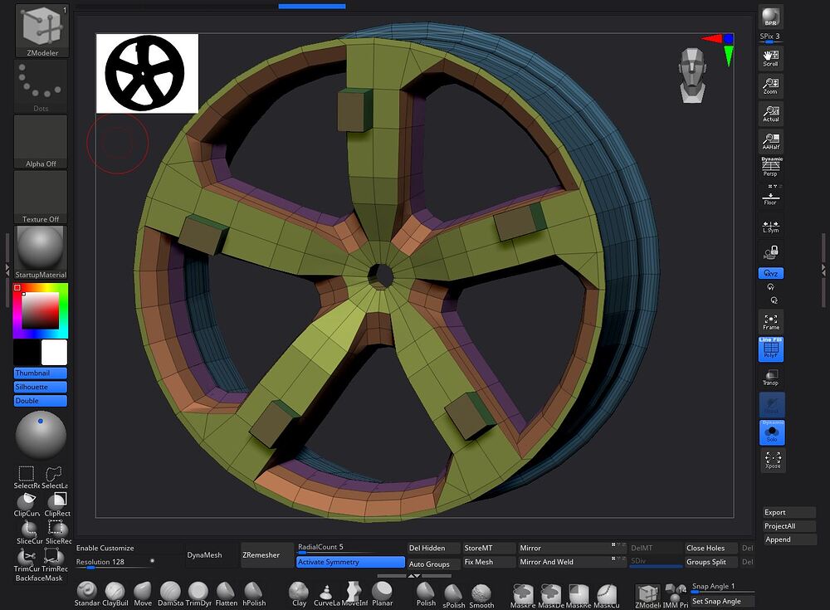Toggle Dynamic Persp perspective view
The image size is (830, 610).
[771, 166]
